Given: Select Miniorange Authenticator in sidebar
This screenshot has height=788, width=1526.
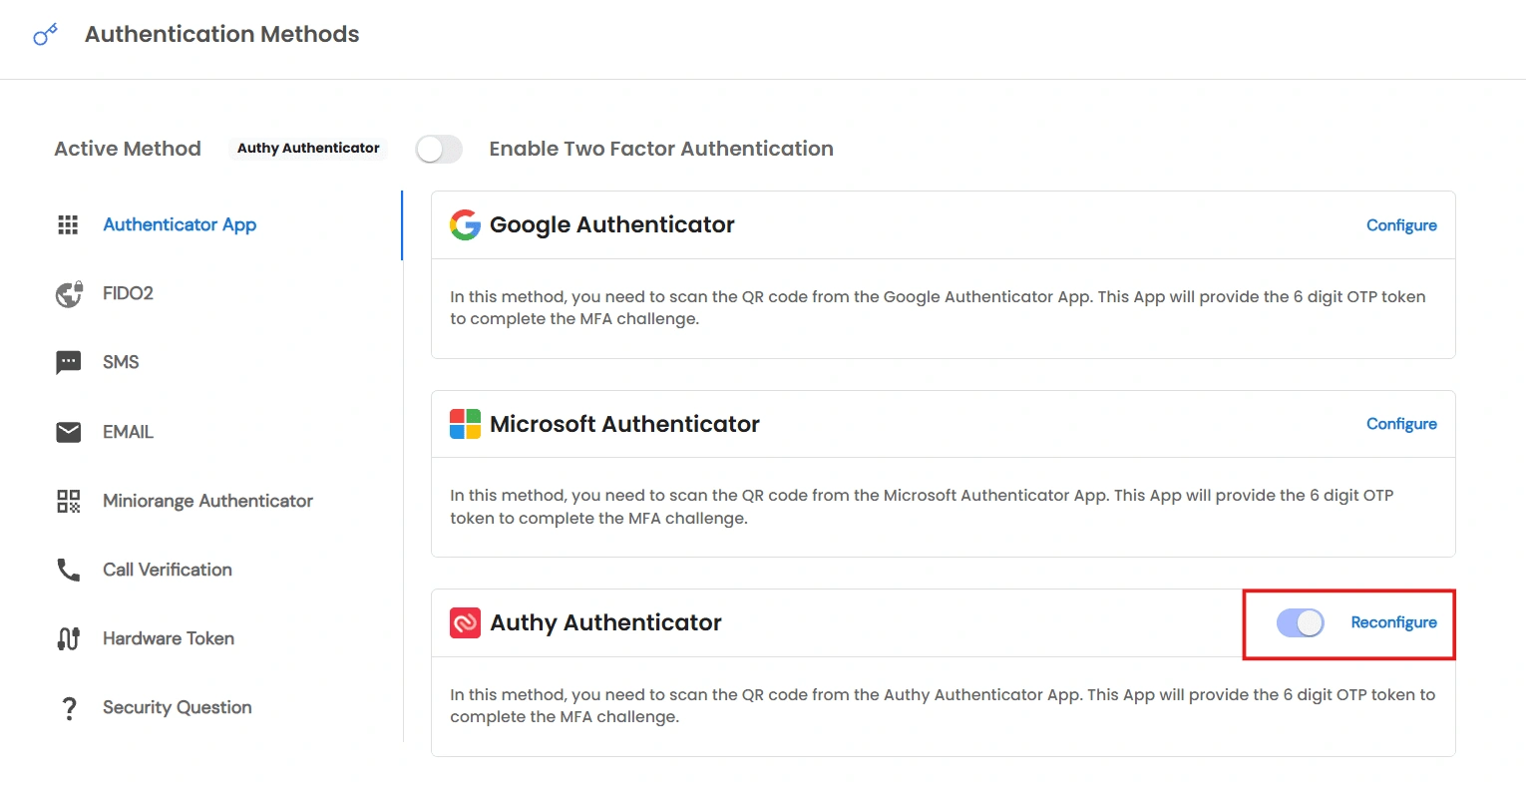Looking at the screenshot, I should (207, 501).
